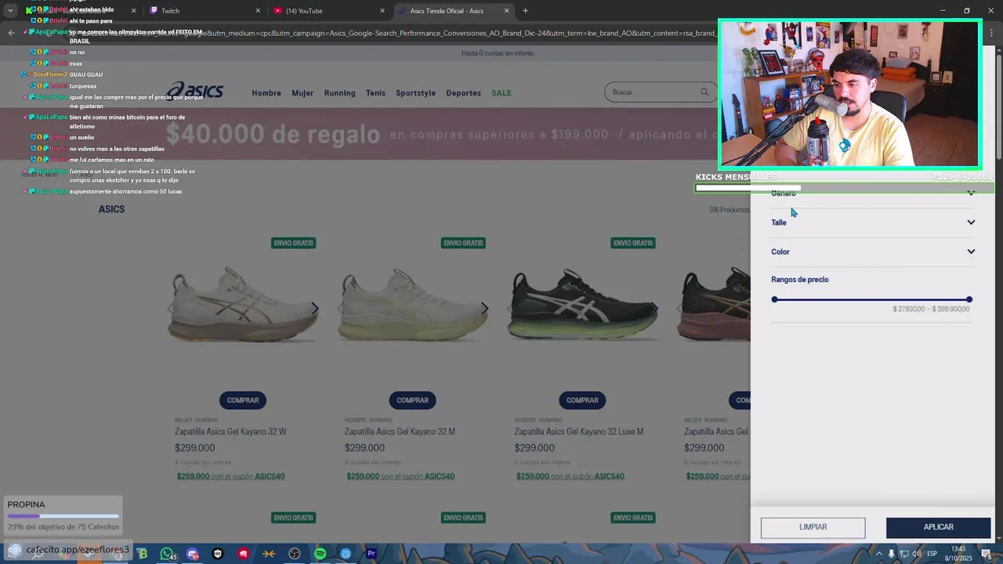Image resolution: width=1003 pixels, height=564 pixels.
Task: Click the Asics logo
Action: [195, 90]
